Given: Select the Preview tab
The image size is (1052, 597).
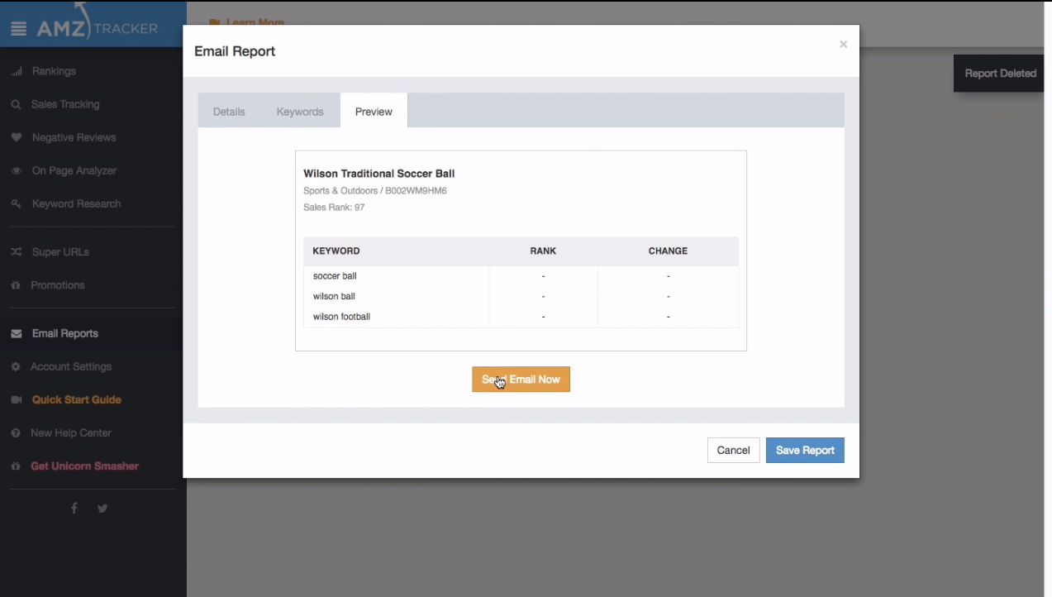Looking at the screenshot, I should click(374, 112).
